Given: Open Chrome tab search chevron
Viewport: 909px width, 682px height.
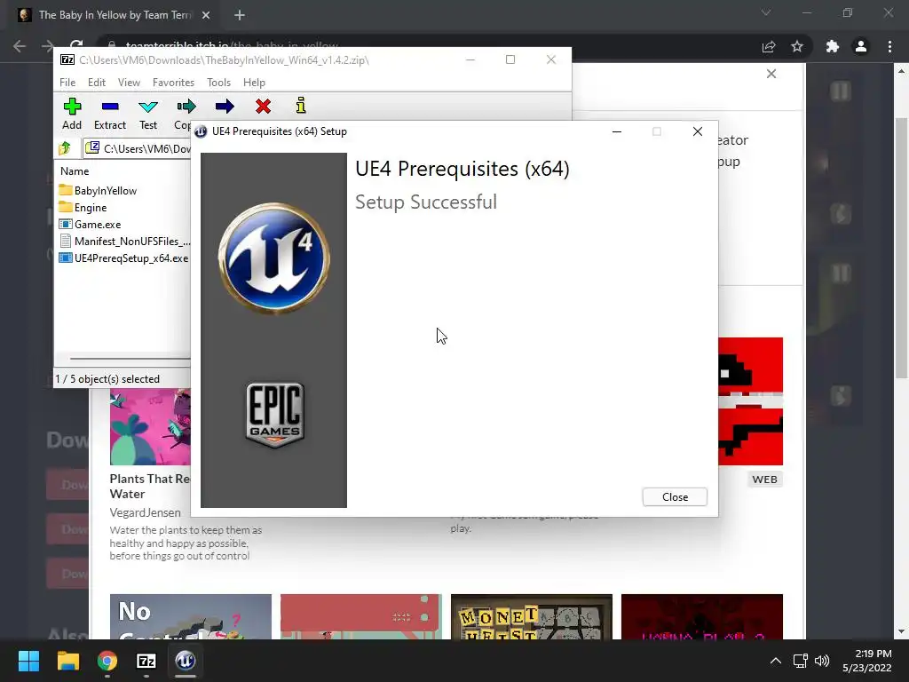Looking at the screenshot, I should [766, 12].
